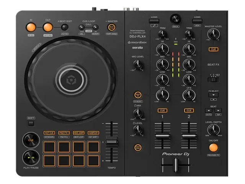Click the TEMPO slider handle

112,142
